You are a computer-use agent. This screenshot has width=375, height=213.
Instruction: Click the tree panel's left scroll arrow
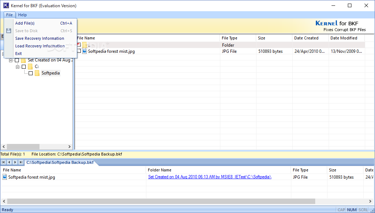pos(4,146)
